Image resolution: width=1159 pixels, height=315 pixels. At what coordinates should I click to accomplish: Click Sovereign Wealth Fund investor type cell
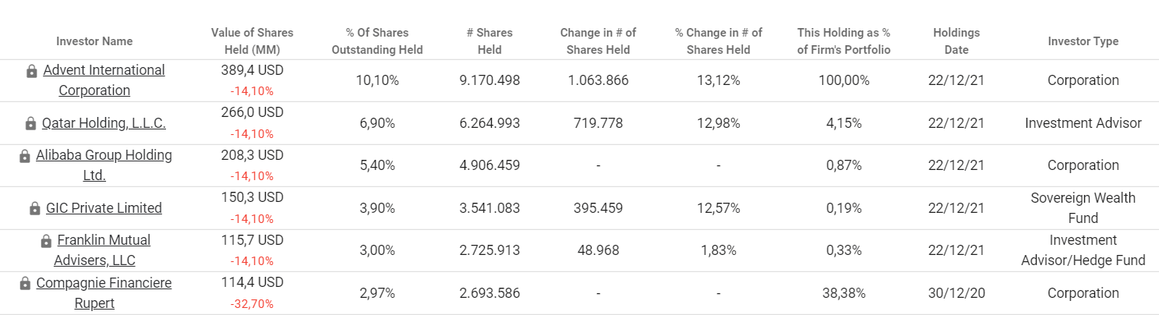click(1083, 207)
